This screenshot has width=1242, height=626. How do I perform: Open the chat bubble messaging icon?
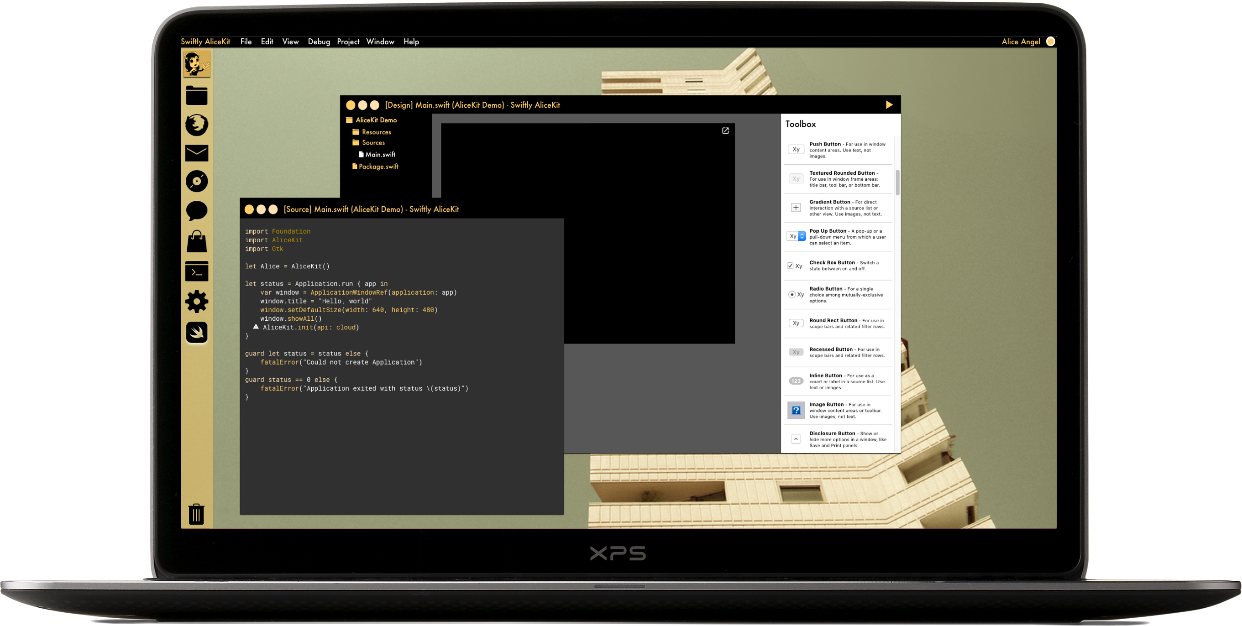point(197,211)
